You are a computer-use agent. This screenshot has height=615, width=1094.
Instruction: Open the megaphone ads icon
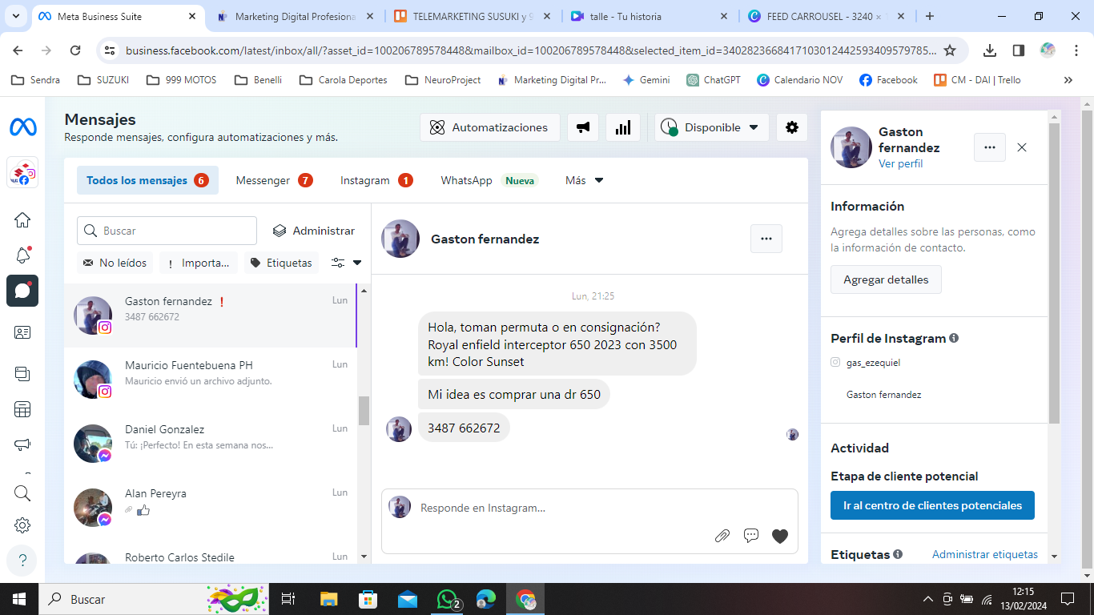click(583, 127)
